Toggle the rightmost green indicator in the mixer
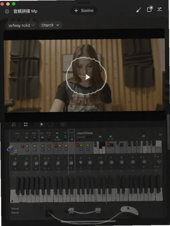Viewport: 170px width, 226px height. point(144,136)
